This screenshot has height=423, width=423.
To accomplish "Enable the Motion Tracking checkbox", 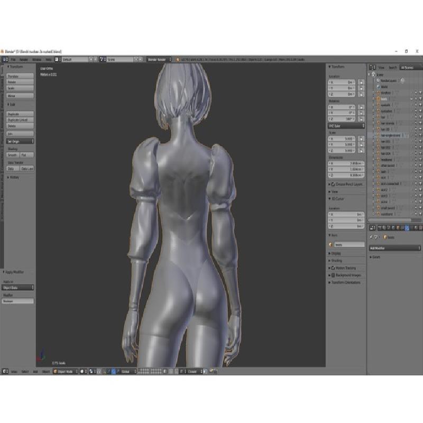I will point(333,268).
